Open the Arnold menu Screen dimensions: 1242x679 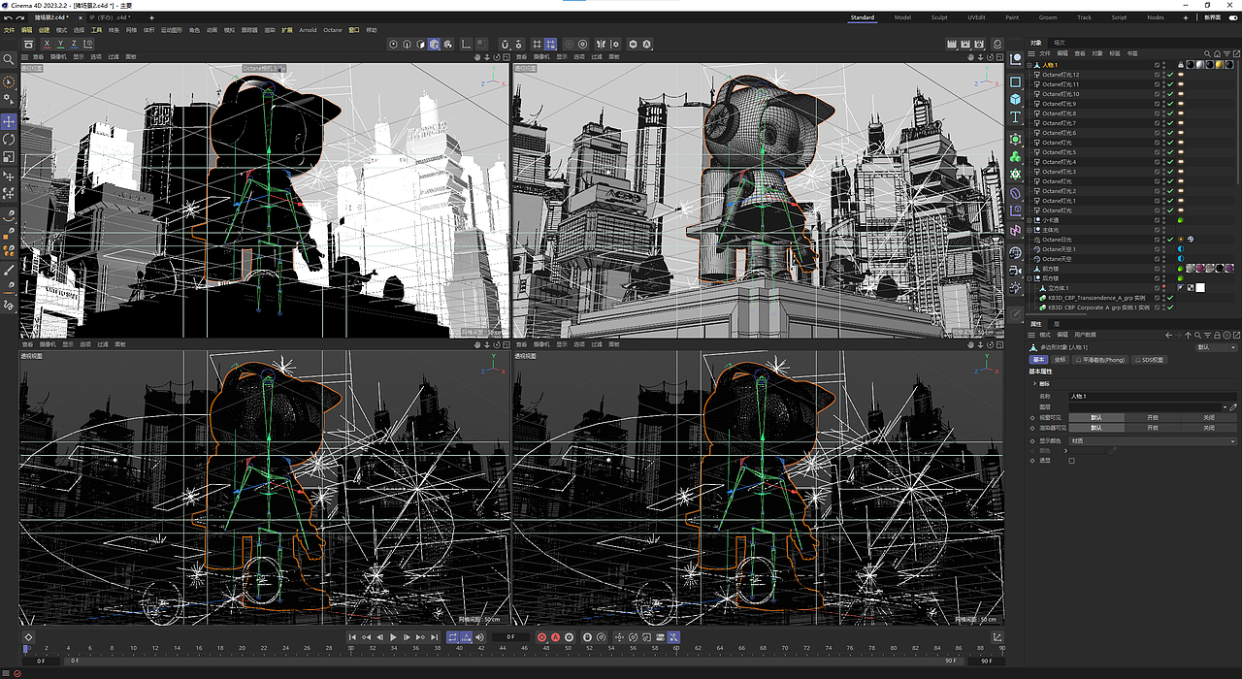point(308,30)
